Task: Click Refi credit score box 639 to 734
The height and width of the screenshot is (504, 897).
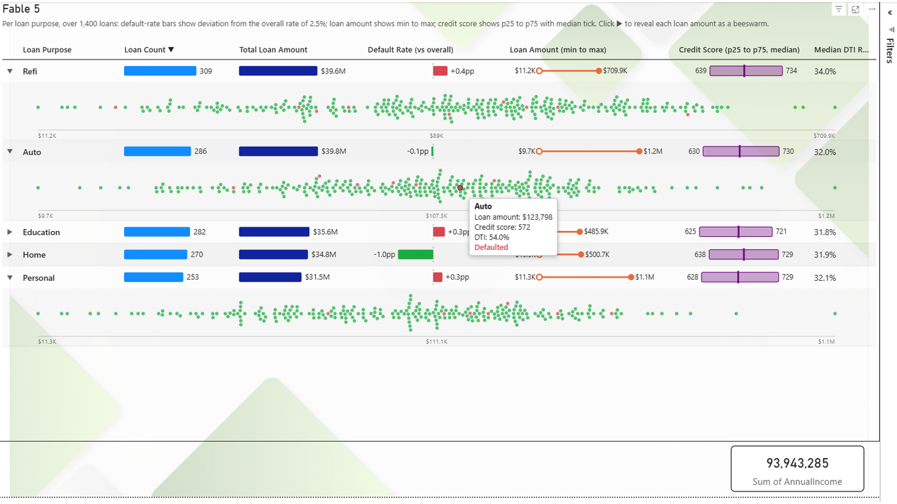Action: tap(746, 71)
